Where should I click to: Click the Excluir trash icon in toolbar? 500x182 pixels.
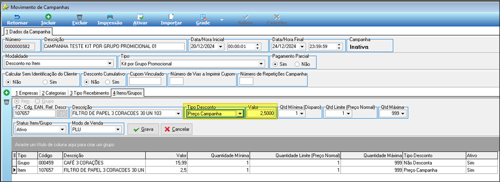80,17
